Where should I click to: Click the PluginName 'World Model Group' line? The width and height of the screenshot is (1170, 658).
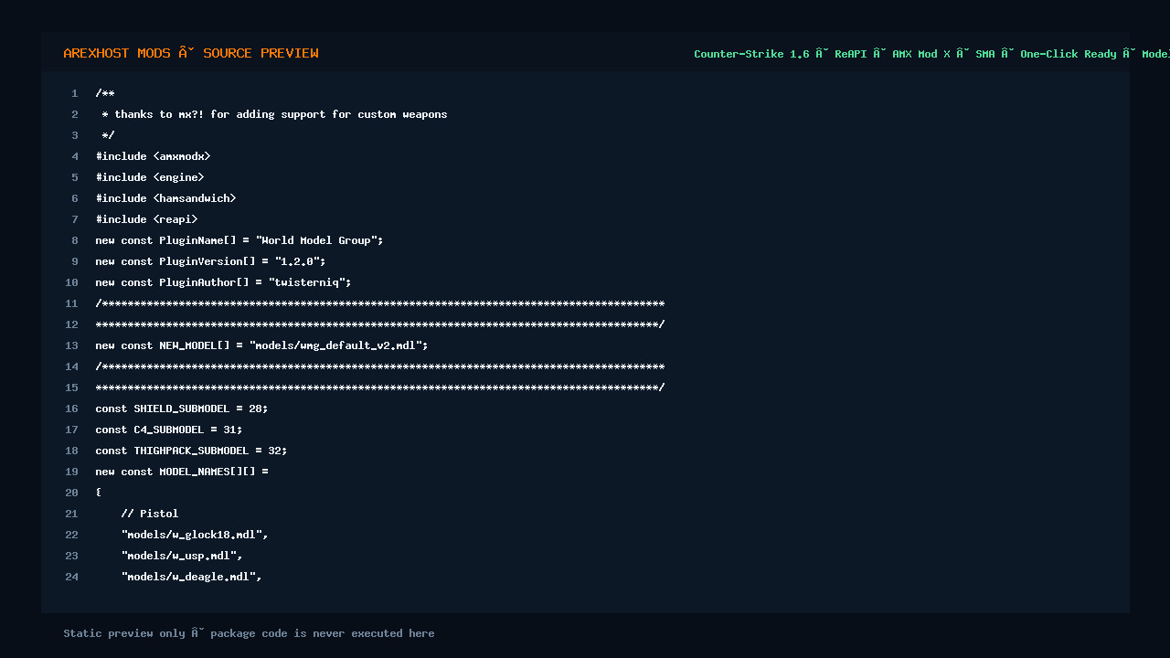point(239,240)
